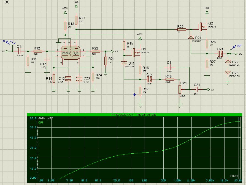Select resistor R17 33k

140,91
